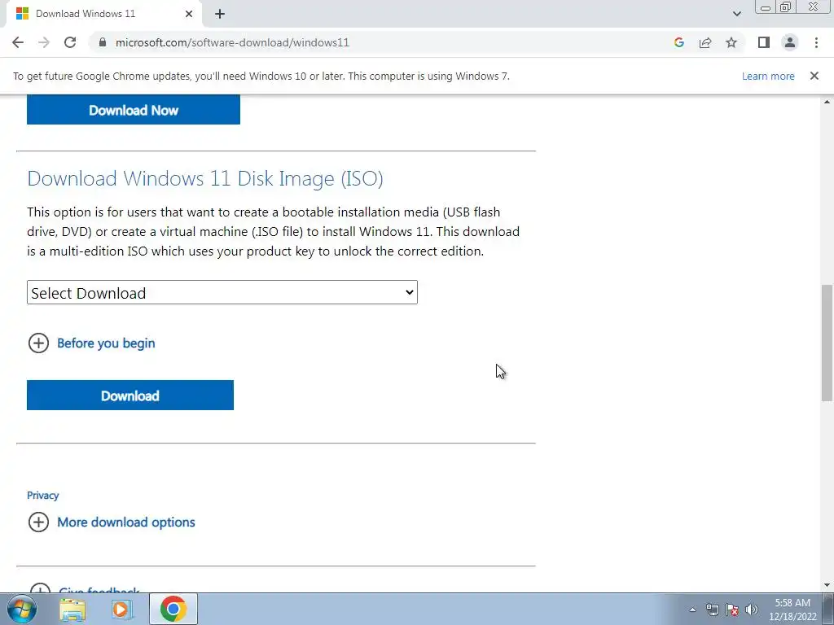Expand the Give feedback section
Image resolution: width=834 pixels, height=625 pixels.
coord(85,589)
